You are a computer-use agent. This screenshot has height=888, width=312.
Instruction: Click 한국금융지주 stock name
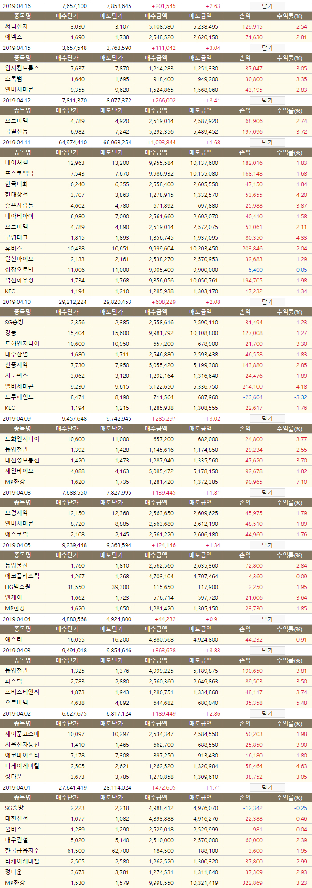click(x=22, y=851)
